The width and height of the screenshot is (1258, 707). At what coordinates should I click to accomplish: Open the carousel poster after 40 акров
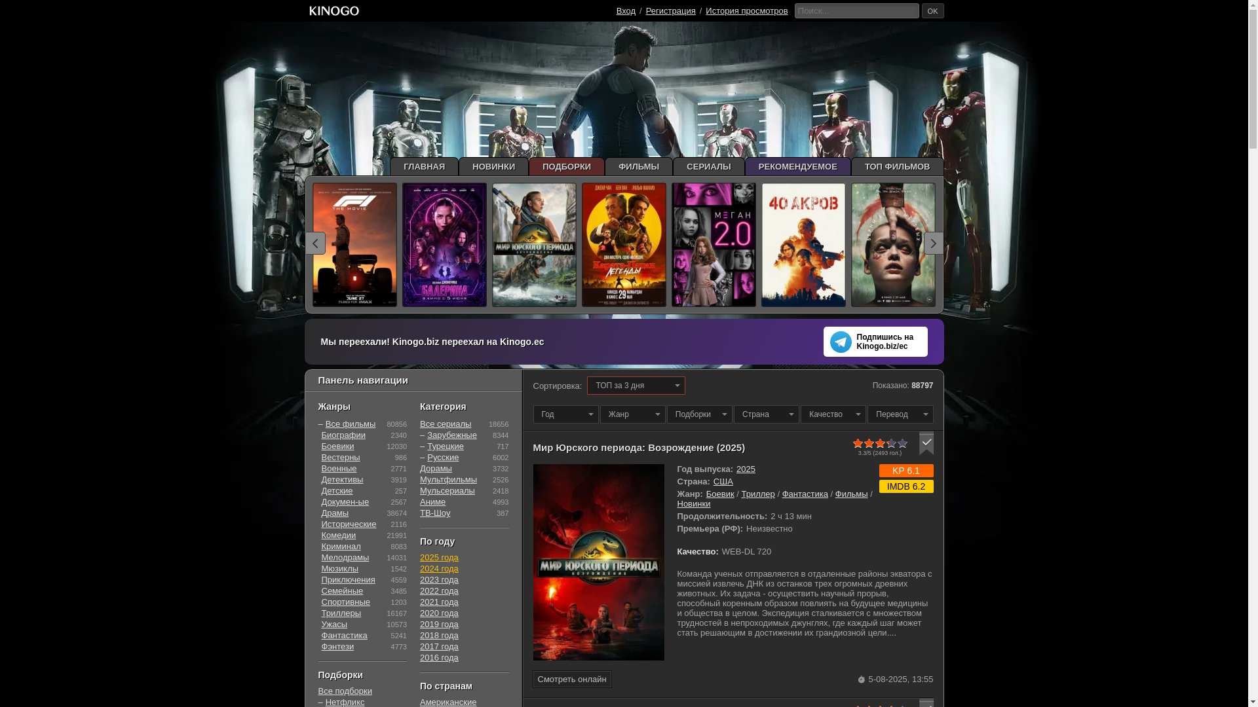coord(893,245)
